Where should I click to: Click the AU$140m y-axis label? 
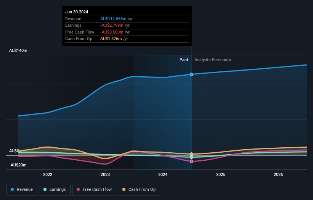[x=18, y=50]
